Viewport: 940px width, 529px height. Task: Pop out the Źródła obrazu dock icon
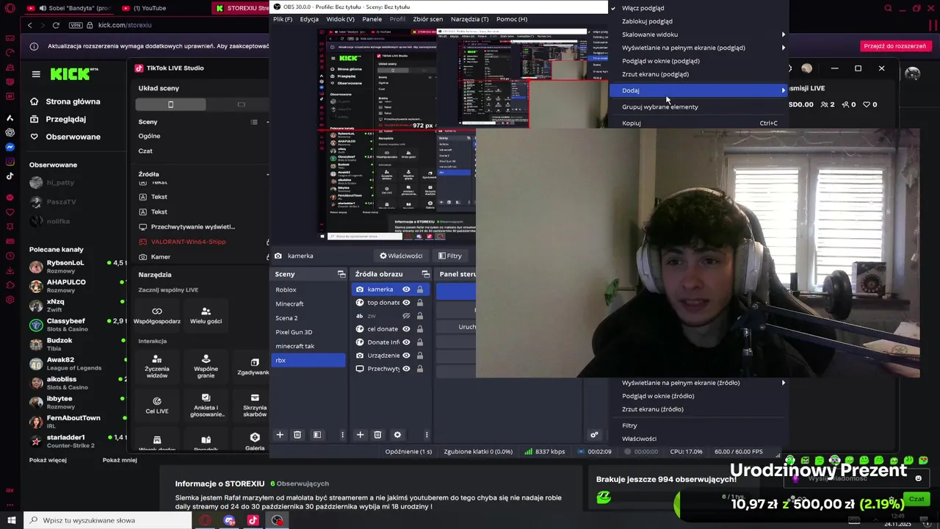pos(425,274)
